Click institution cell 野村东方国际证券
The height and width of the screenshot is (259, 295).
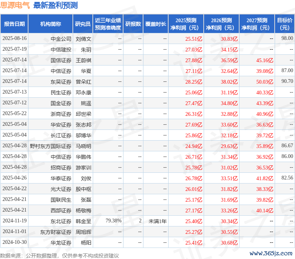click(51, 146)
